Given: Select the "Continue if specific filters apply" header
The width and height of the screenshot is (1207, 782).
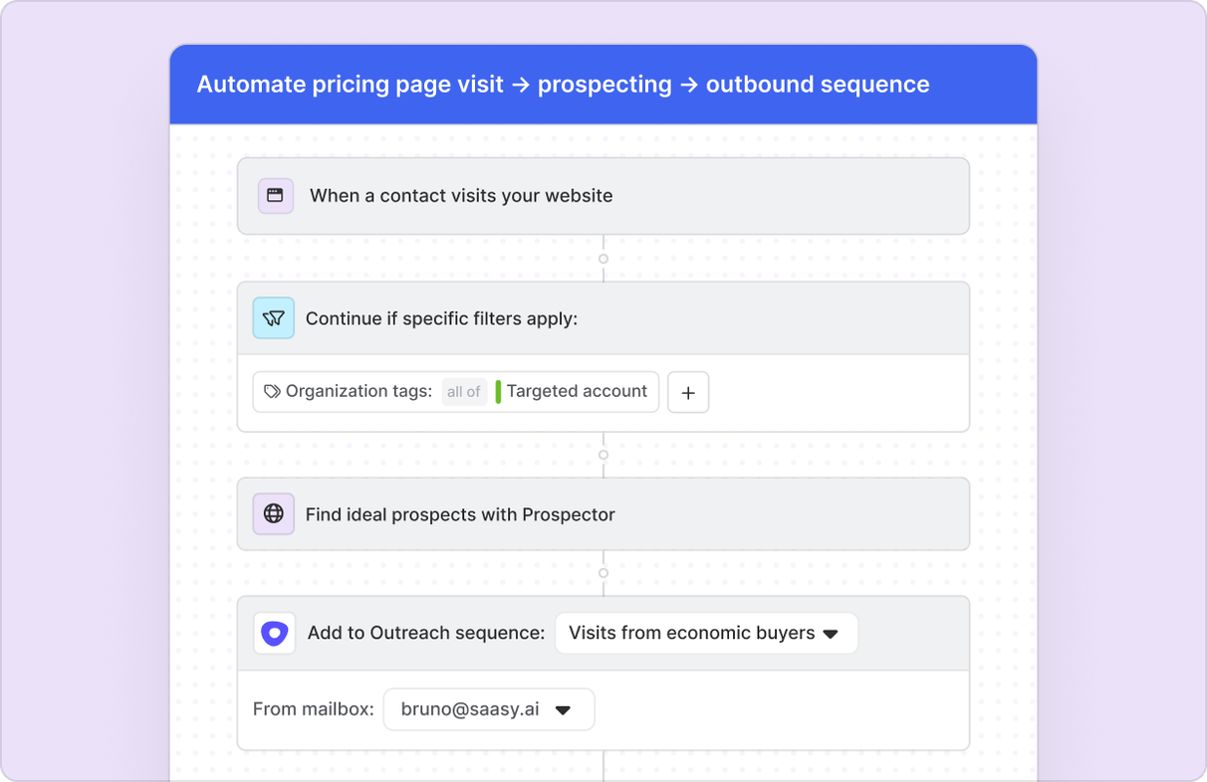Looking at the screenshot, I should click(441, 318).
